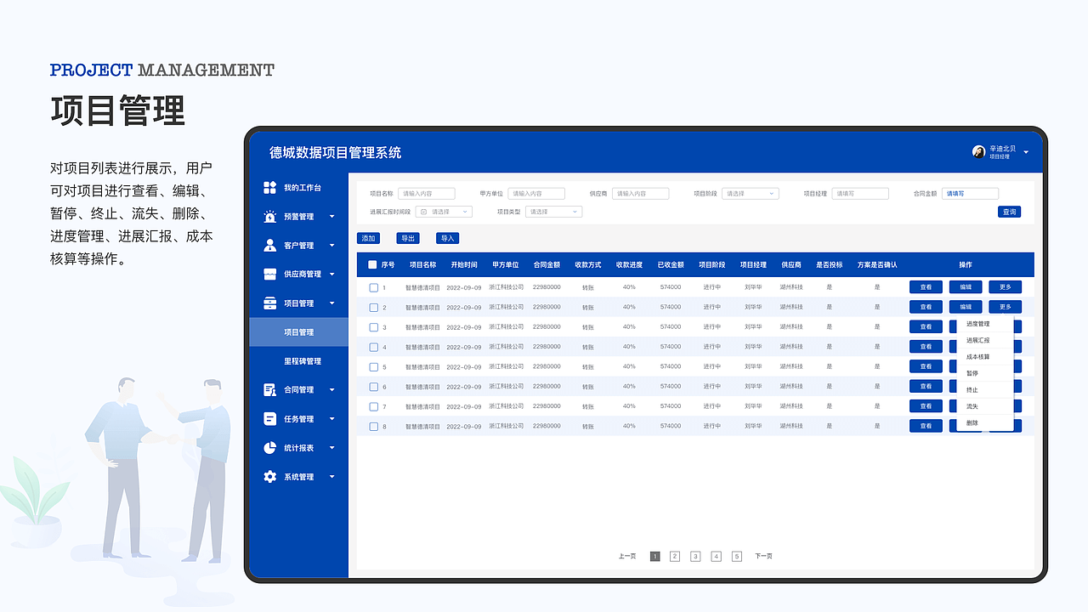Go to page 2 in pagination

click(x=675, y=556)
